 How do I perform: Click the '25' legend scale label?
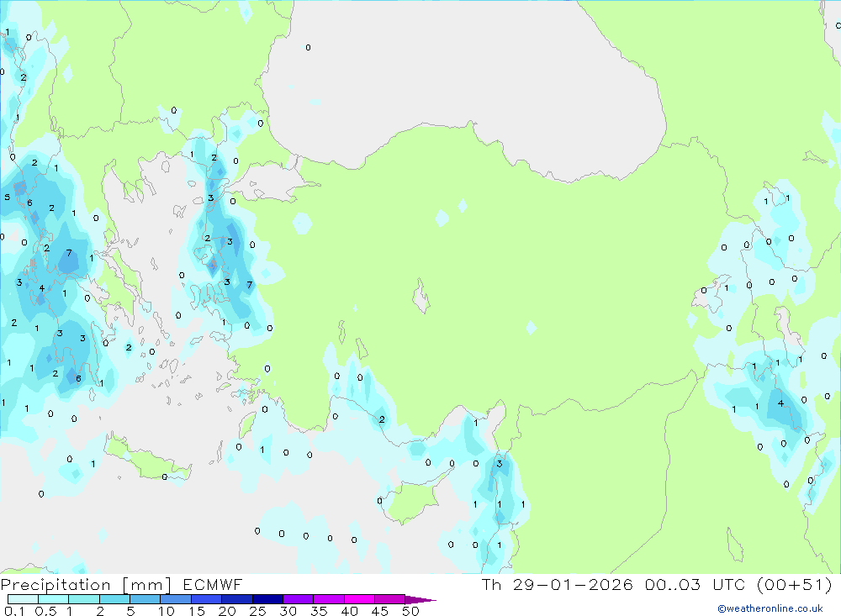pos(258,611)
